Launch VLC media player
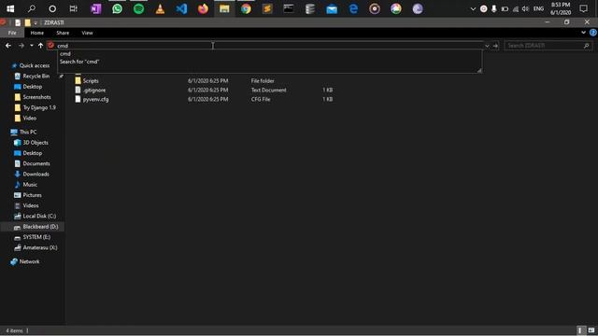Screen dimensions: 598x336 pyautogui.click(x=160, y=8)
